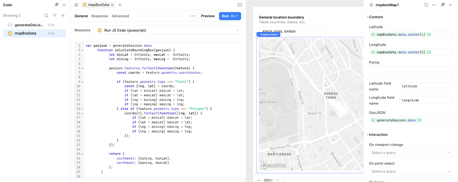Click the Mapbox logo on map

(x=274, y=165)
